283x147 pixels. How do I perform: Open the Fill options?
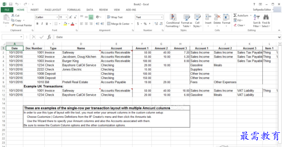[x=238, y=20]
